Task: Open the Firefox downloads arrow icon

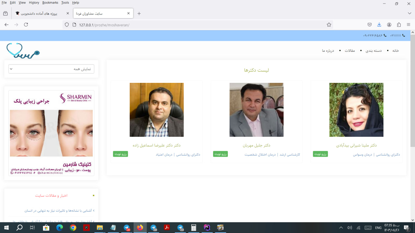Action: [x=379, y=25]
